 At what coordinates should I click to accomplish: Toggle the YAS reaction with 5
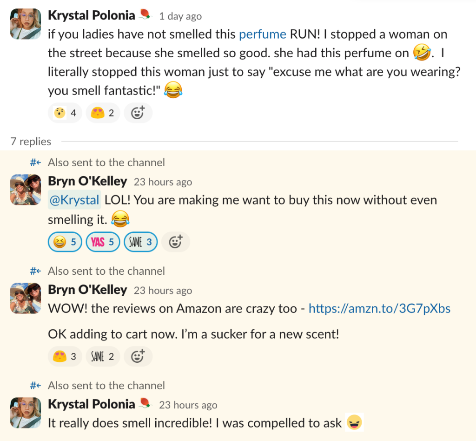click(x=103, y=242)
